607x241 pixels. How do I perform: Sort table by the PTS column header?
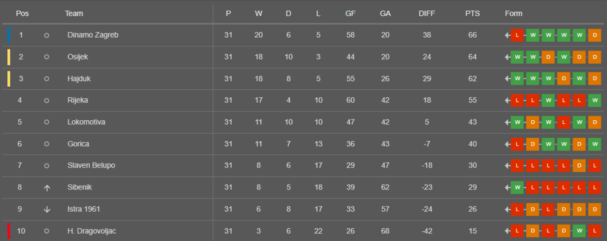[x=472, y=13]
